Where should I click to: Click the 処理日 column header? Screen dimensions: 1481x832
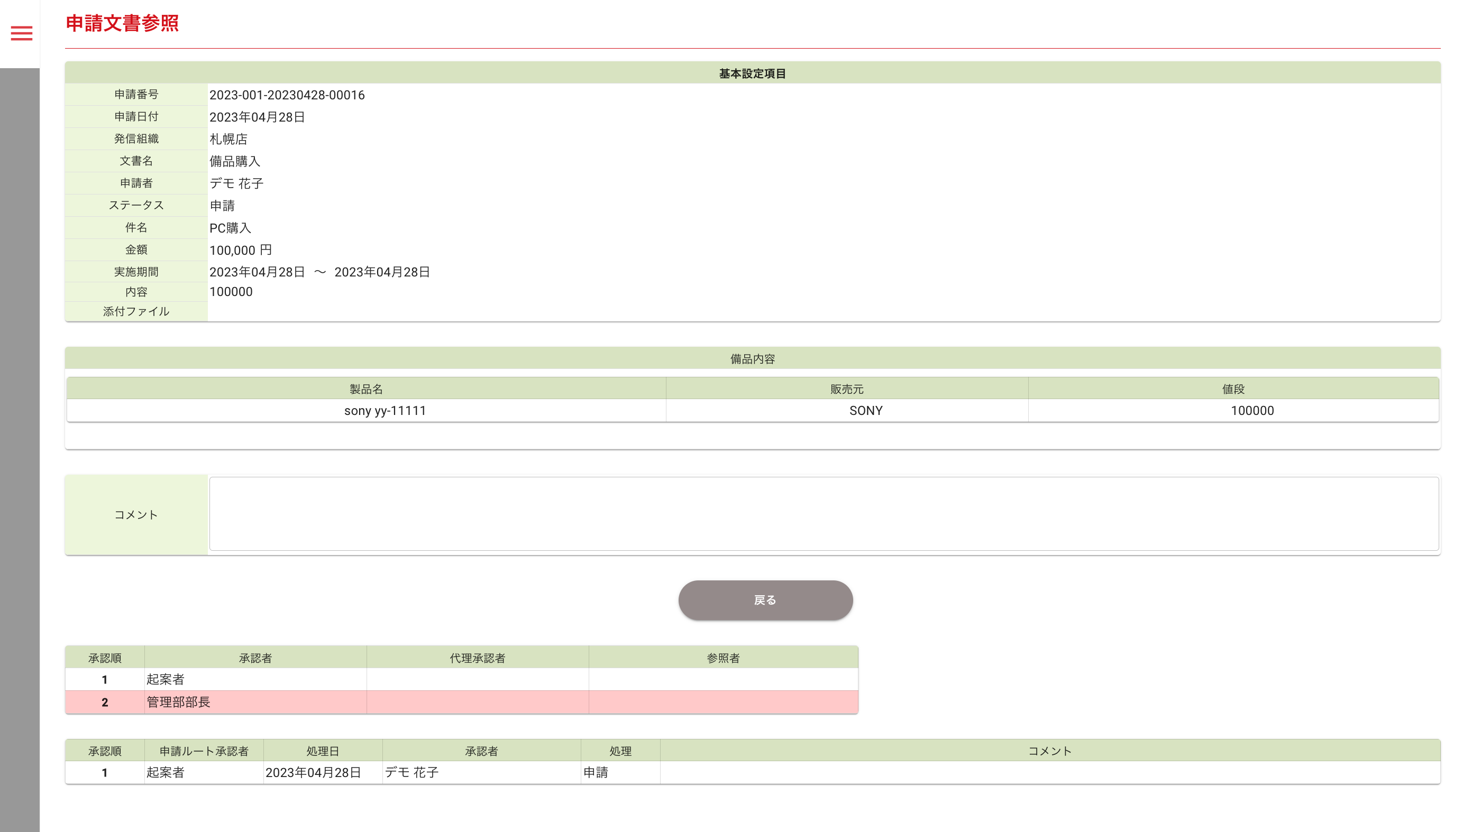(x=323, y=751)
